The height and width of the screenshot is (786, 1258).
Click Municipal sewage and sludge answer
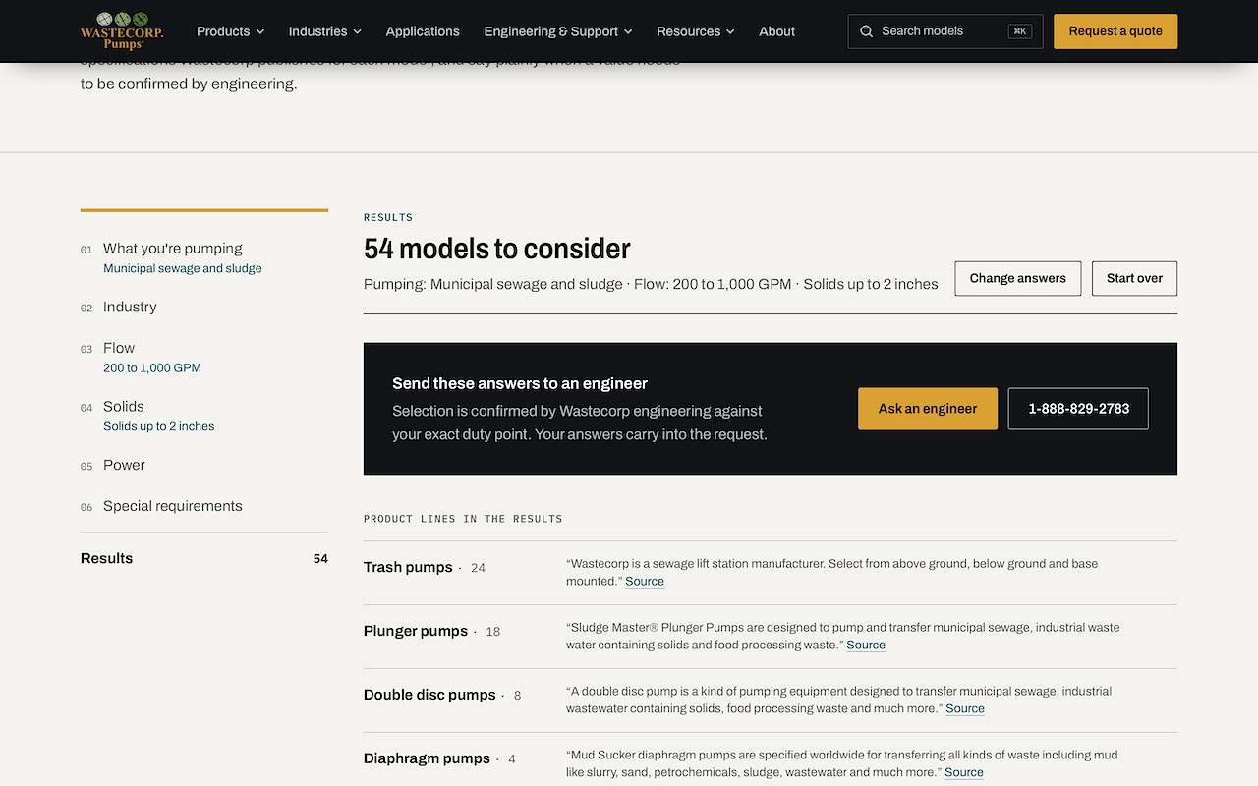pos(183,268)
